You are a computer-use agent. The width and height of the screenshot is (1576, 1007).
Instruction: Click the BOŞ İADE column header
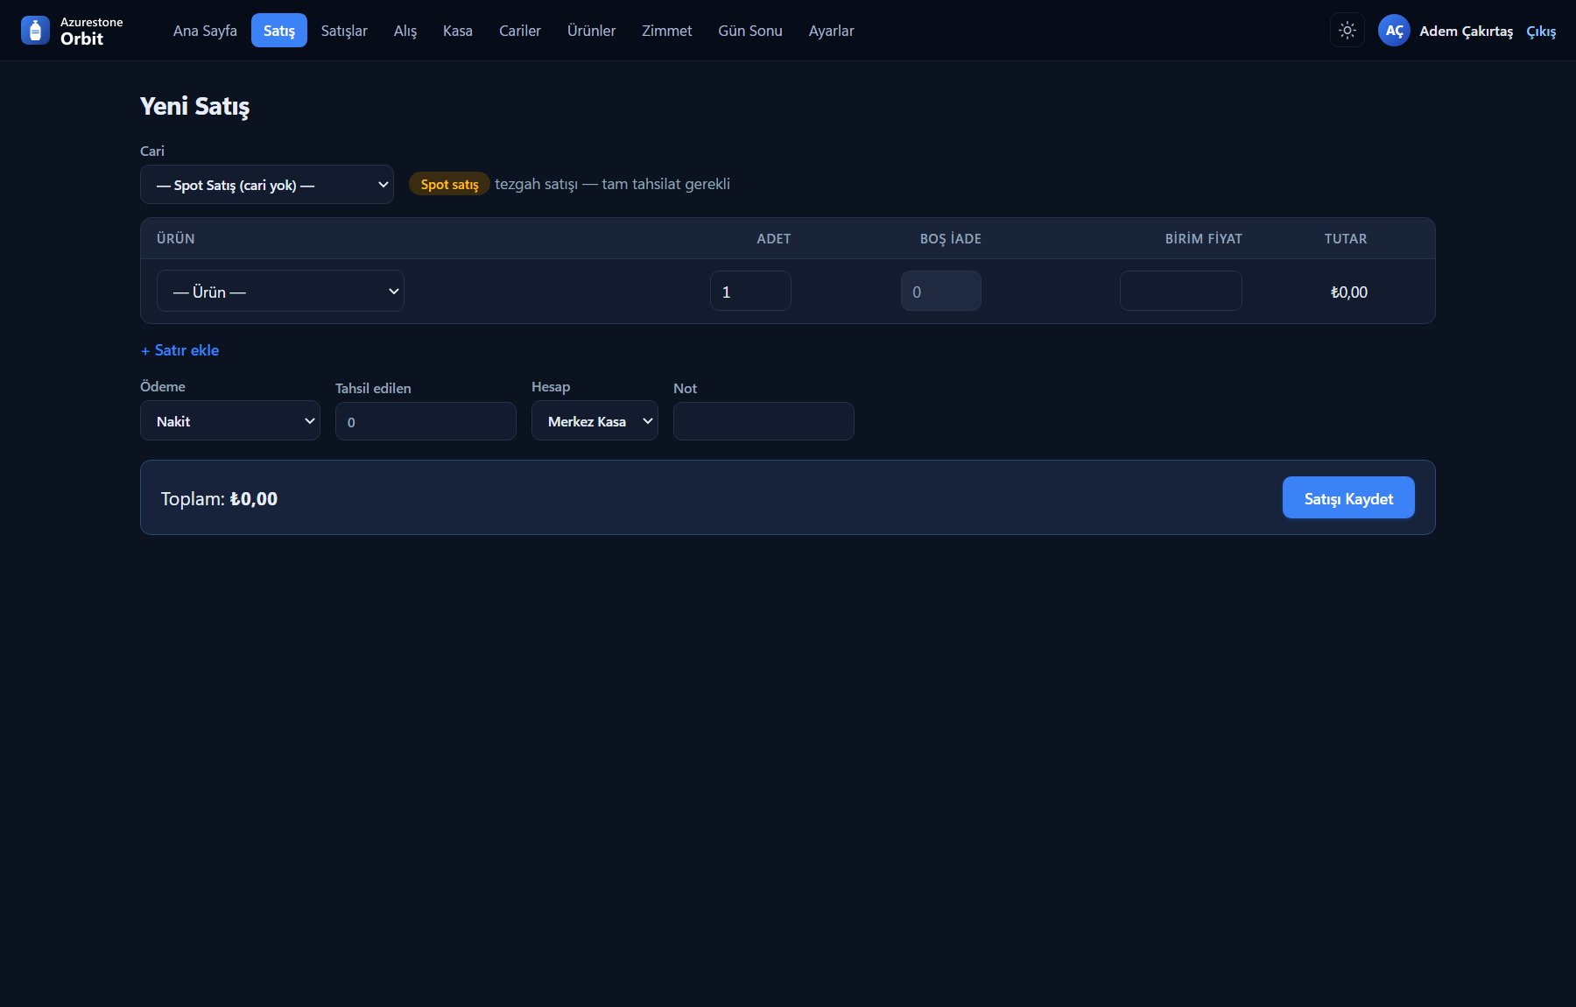[951, 239]
